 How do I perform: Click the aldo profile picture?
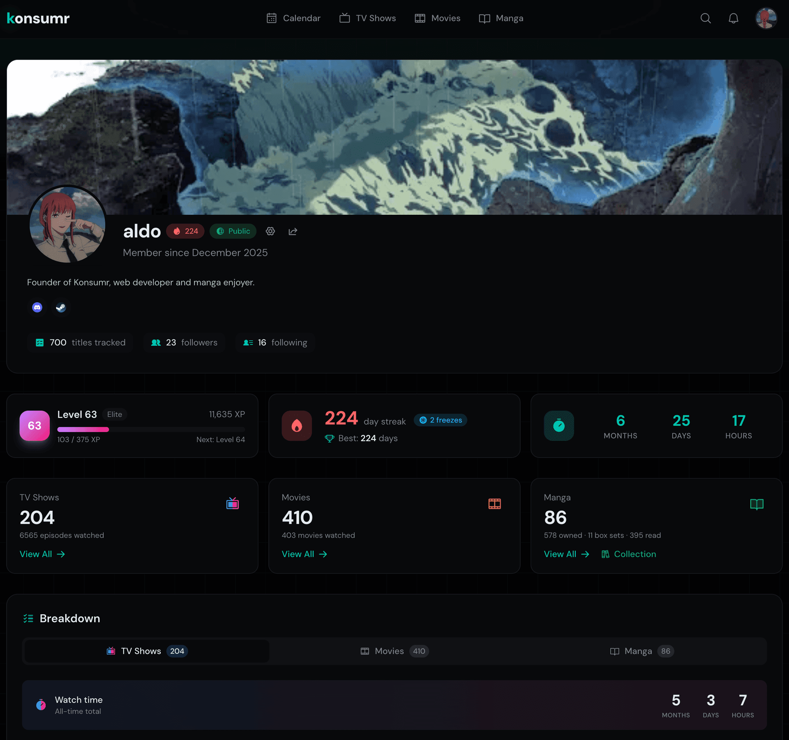pyautogui.click(x=68, y=225)
